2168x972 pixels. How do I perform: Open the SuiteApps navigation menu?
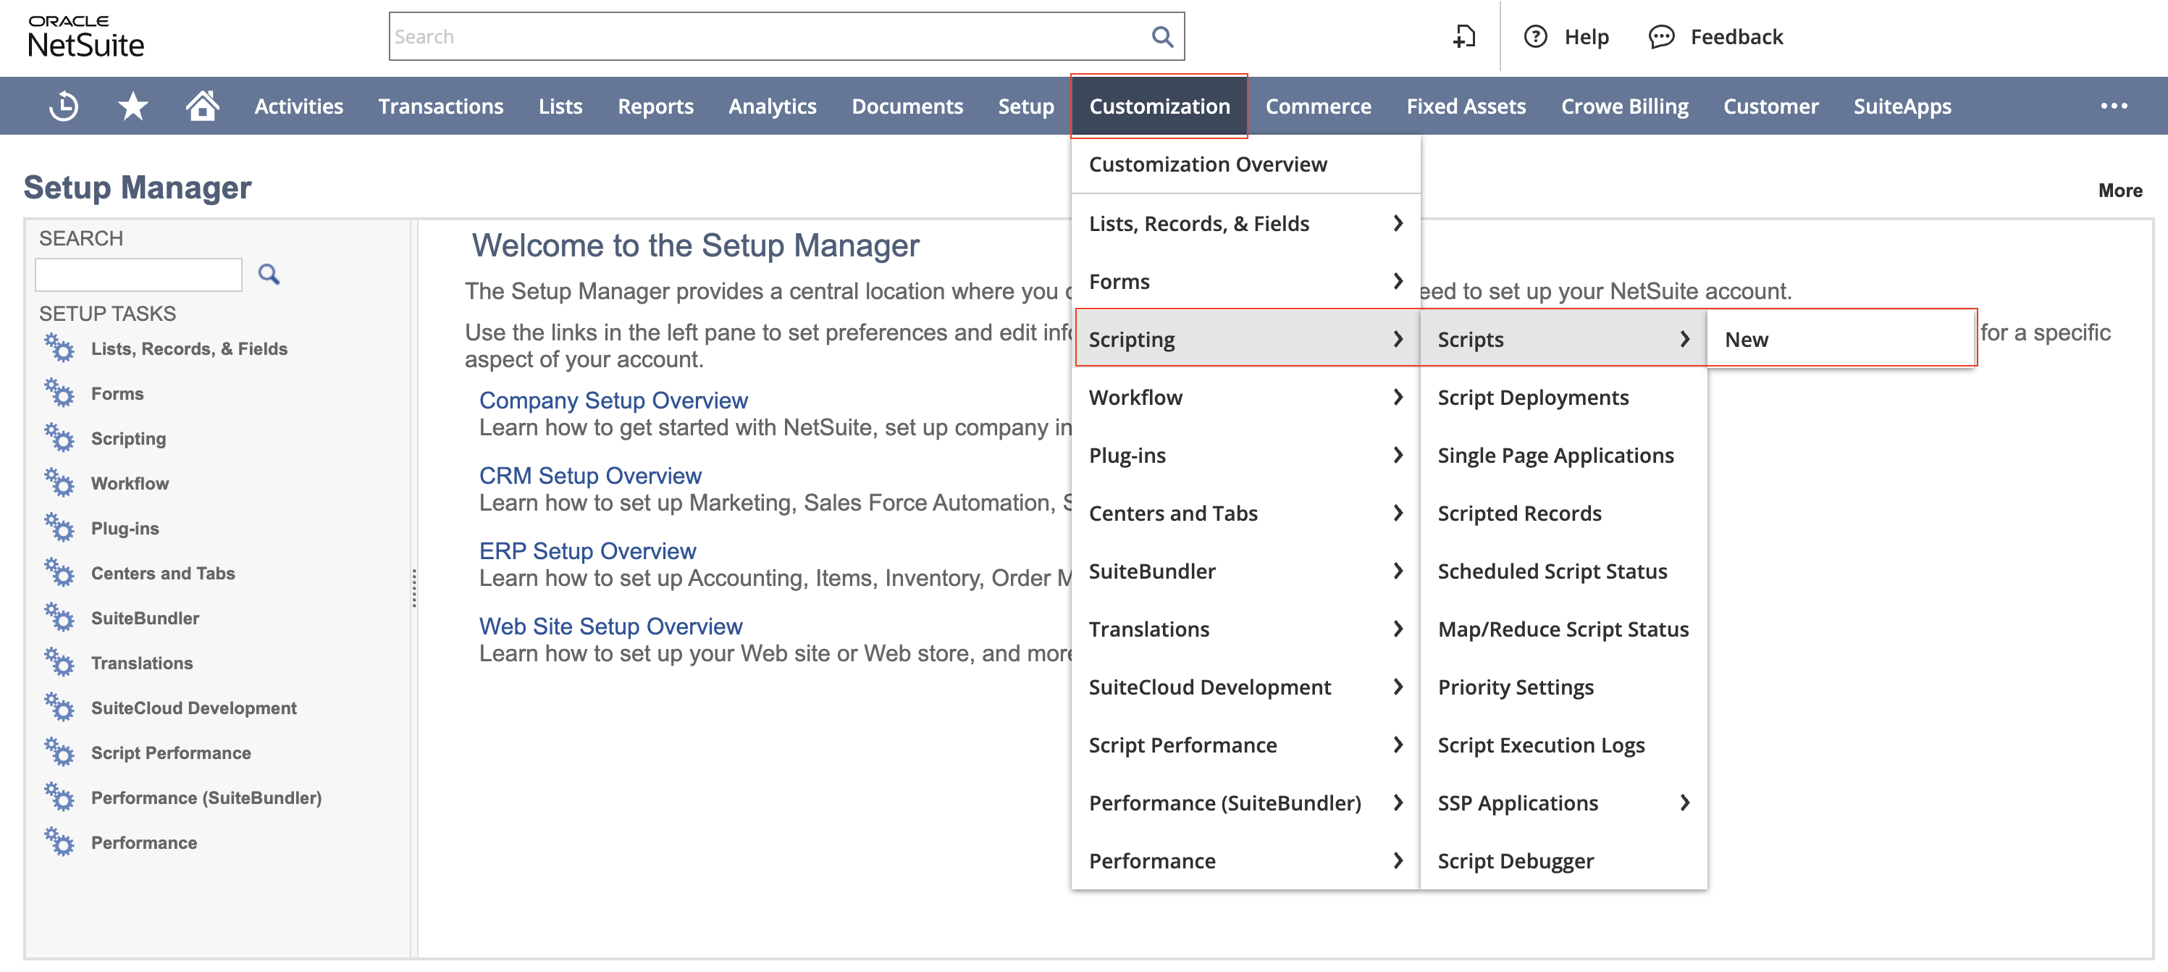(1902, 106)
